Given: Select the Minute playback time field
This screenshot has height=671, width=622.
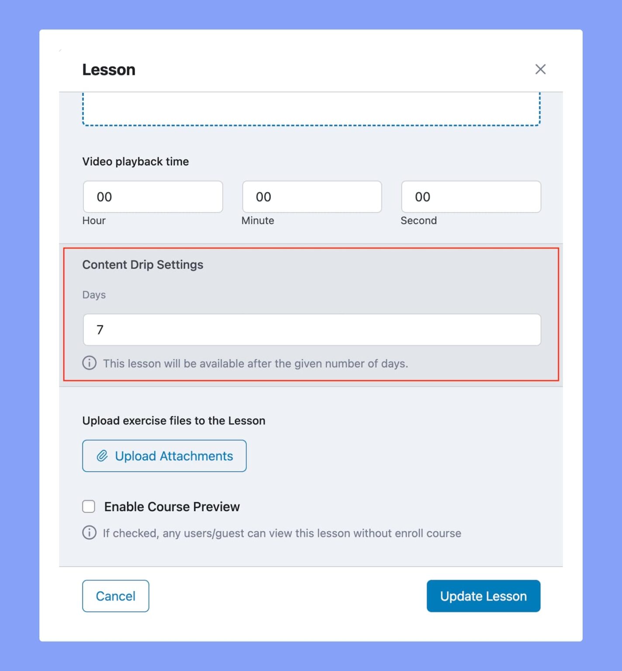Looking at the screenshot, I should (312, 197).
